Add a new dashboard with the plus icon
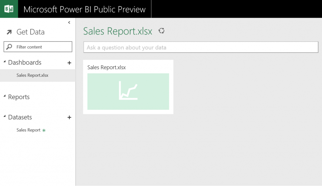The height and width of the screenshot is (186, 322). click(69, 63)
